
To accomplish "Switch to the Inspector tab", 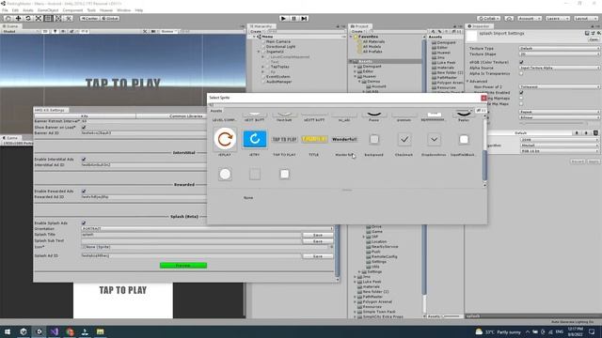I will [x=479, y=26].
